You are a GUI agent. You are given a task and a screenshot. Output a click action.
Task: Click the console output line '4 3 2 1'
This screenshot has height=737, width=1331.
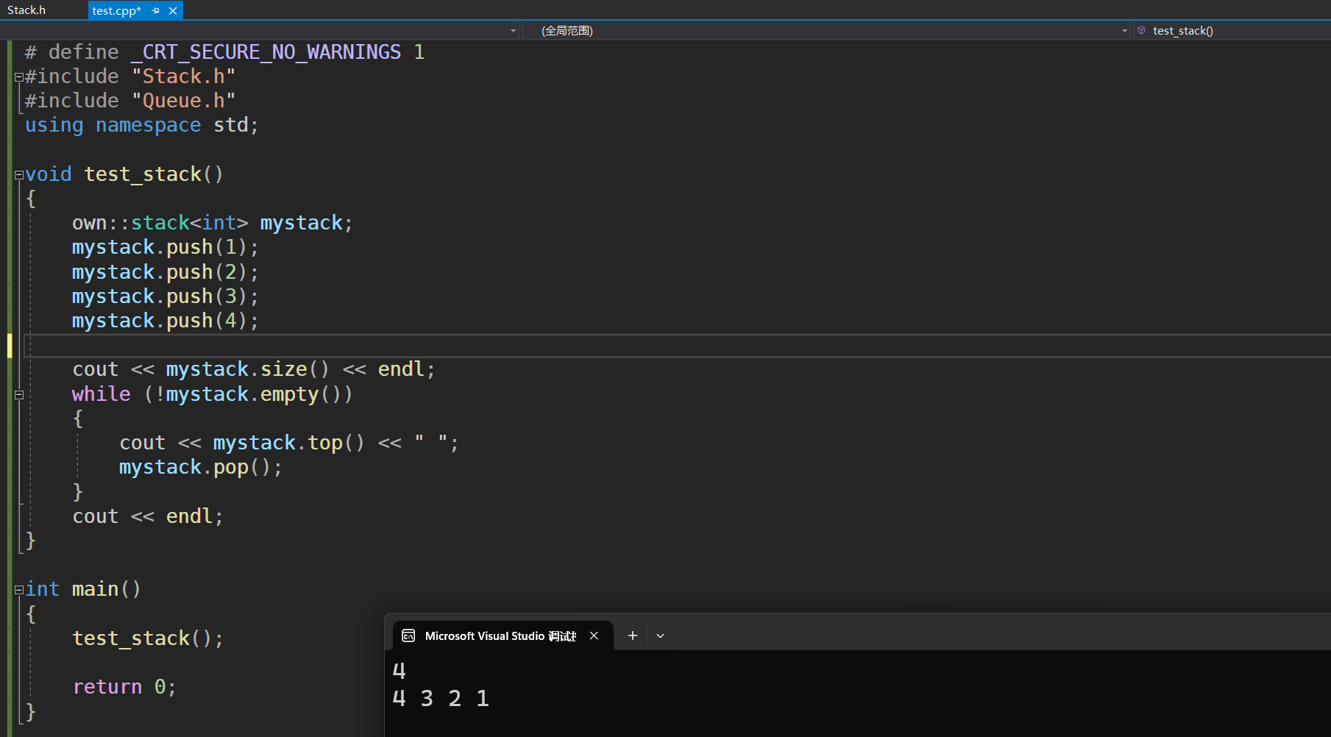[441, 699]
